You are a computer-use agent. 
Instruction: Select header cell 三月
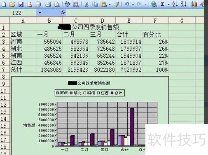[x=103, y=34]
